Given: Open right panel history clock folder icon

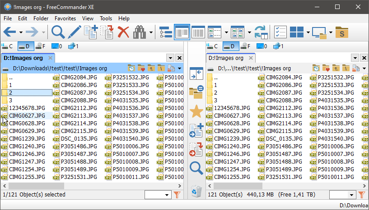Looking at the screenshot, I should tap(316, 68).
